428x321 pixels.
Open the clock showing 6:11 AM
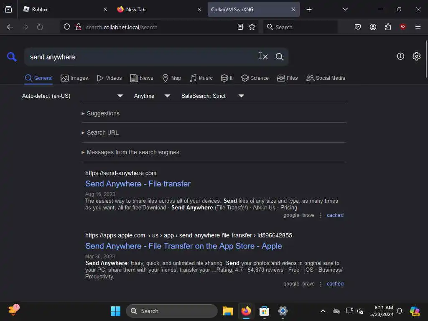point(382,311)
